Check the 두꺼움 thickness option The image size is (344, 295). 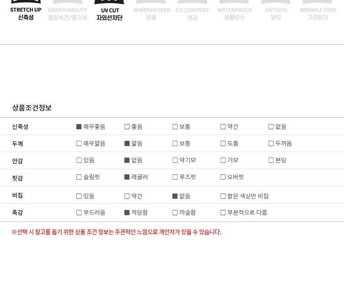pos(271,144)
